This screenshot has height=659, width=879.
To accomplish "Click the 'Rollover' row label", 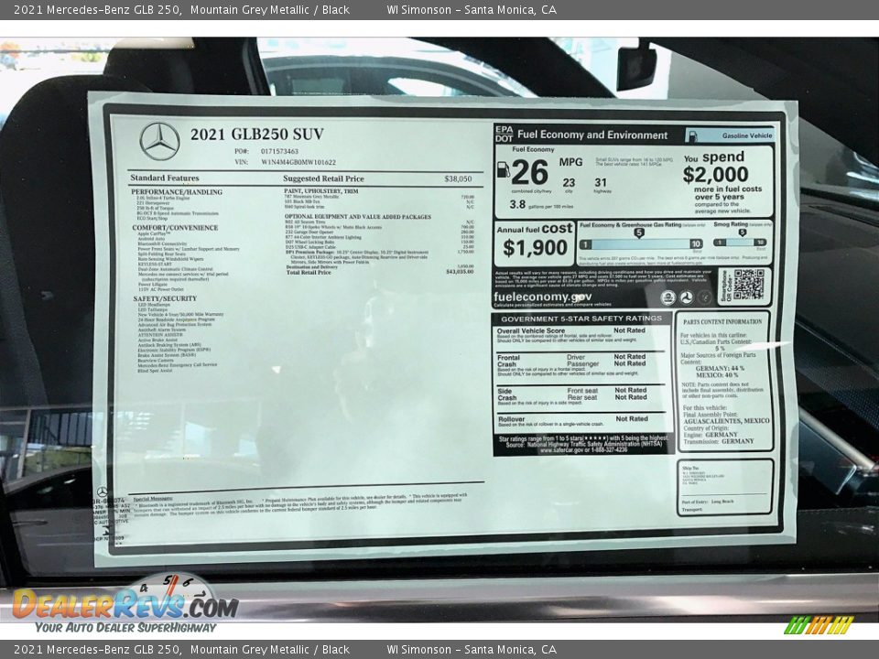I will tap(511, 419).
